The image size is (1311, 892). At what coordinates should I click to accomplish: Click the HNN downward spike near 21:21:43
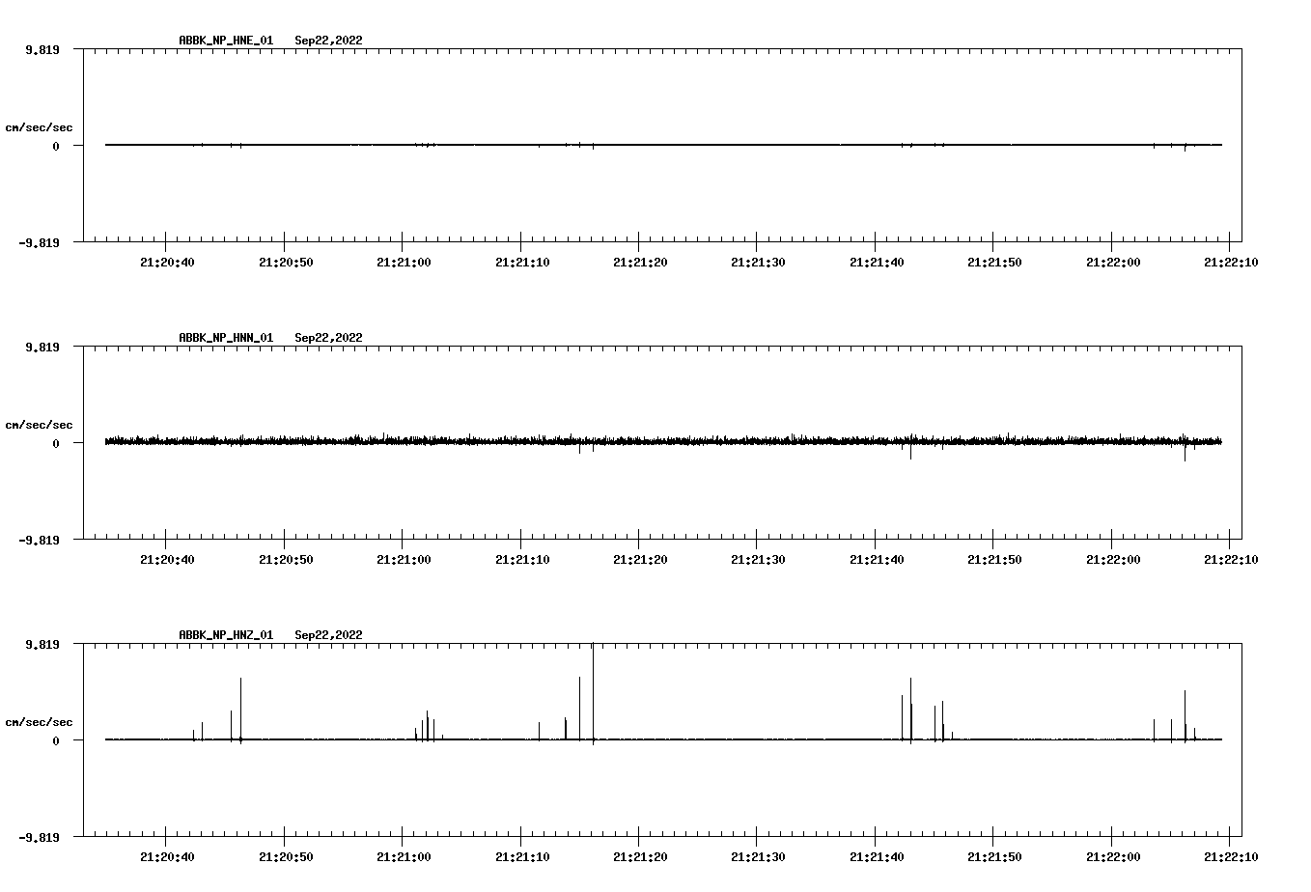pyautogui.click(x=910, y=450)
